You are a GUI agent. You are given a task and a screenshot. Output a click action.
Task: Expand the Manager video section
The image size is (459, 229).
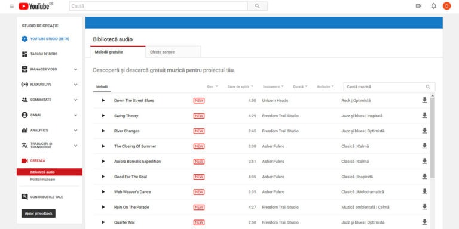(x=75, y=69)
